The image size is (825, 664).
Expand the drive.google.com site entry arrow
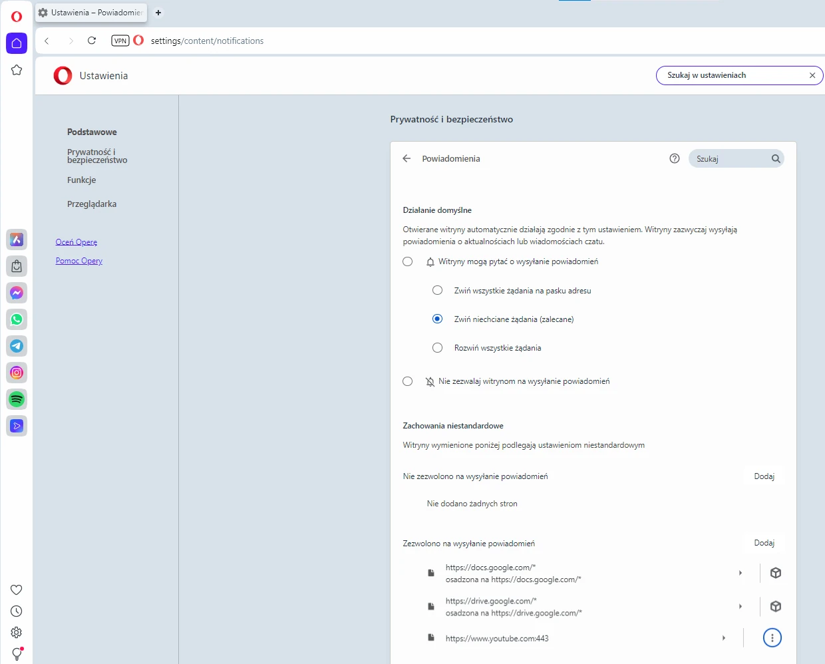(x=740, y=606)
